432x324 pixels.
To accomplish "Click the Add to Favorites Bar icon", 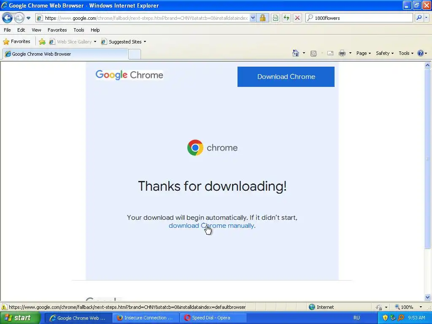I will (x=42, y=42).
